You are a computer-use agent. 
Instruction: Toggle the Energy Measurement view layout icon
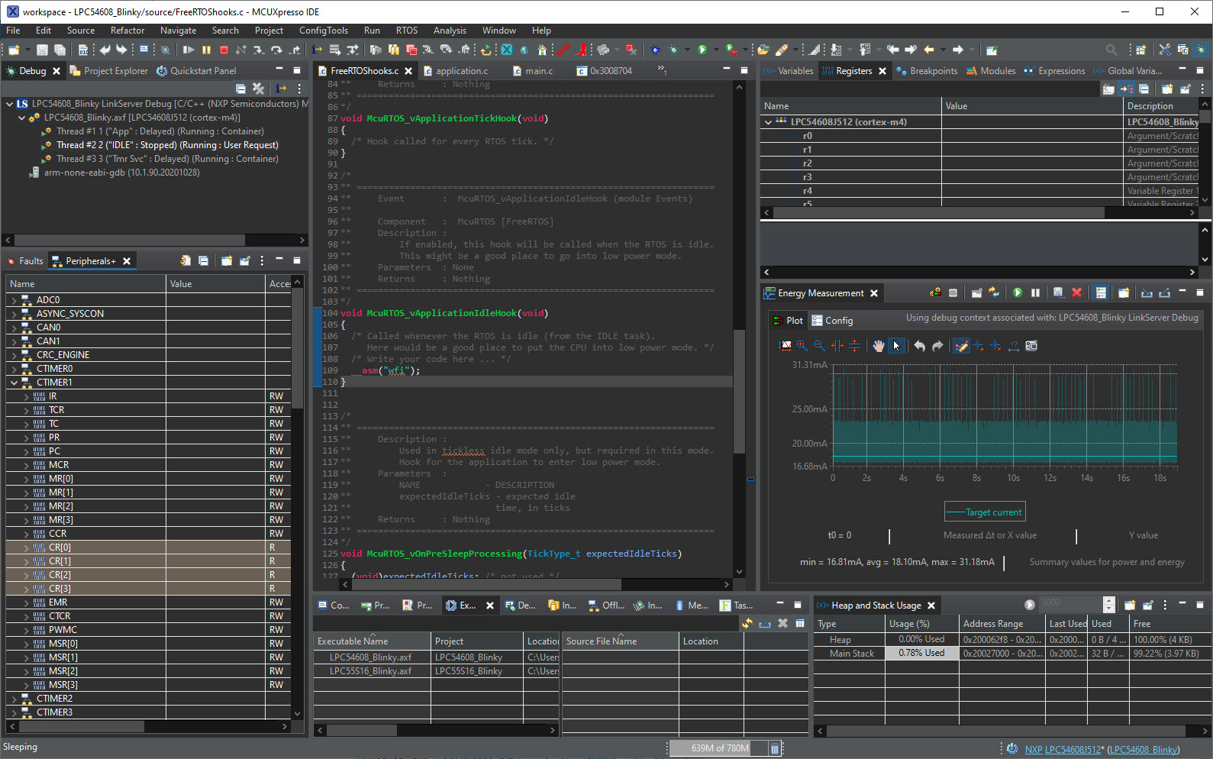(x=1101, y=292)
